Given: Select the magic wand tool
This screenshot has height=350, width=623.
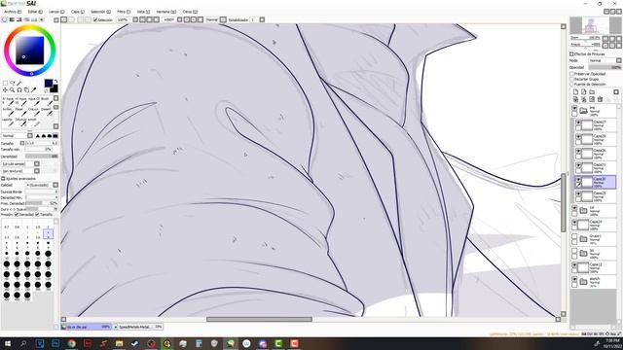Looking at the screenshot, I should (19, 83).
